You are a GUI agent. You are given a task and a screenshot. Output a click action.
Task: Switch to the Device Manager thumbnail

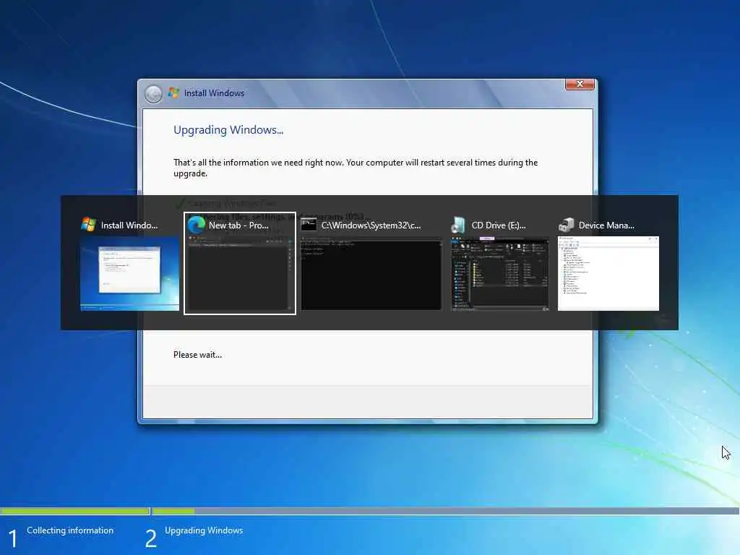tap(608, 274)
